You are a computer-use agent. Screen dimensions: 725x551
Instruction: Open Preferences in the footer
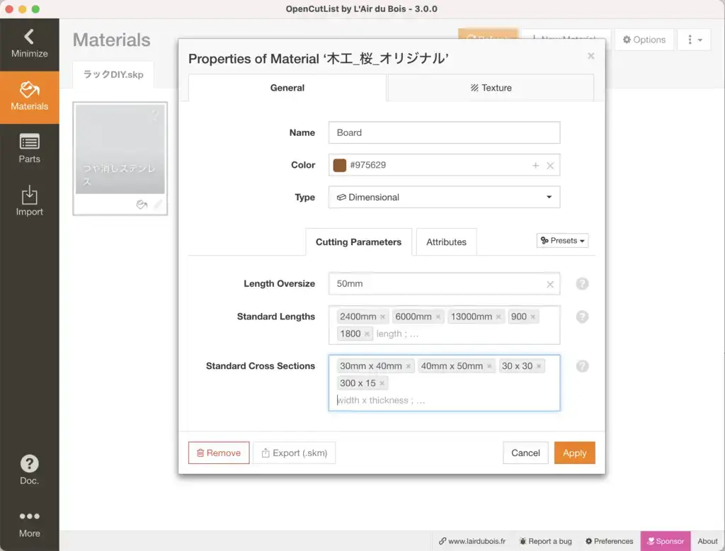click(609, 541)
